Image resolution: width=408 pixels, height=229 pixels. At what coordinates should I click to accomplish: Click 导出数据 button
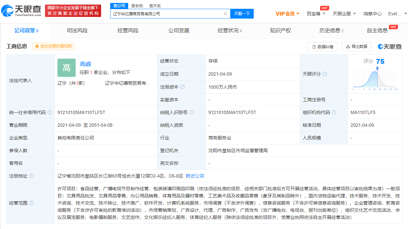coord(356,47)
